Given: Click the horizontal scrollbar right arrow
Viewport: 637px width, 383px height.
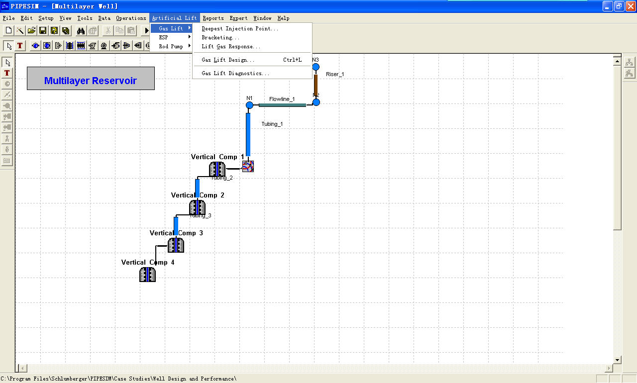Looking at the screenshot, I should pyautogui.click(x=609, y=369).
